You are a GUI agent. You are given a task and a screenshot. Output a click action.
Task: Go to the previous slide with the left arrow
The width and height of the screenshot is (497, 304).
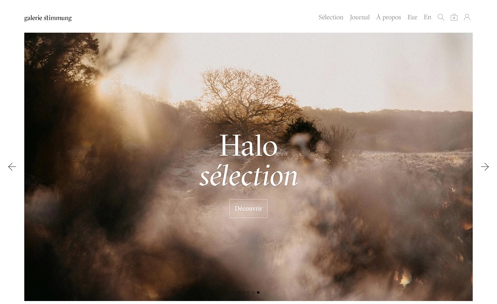(12, 167)
